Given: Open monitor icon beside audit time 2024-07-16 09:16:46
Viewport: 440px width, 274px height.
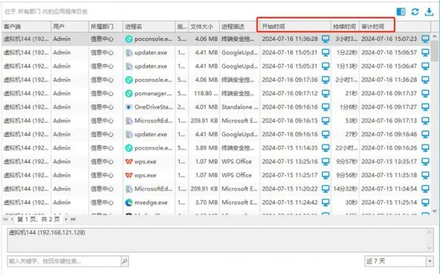Looking at the screenshot, I should click(x=425, y=134).
